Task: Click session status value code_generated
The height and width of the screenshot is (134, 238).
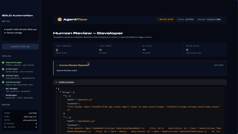Action: [30, 120]
